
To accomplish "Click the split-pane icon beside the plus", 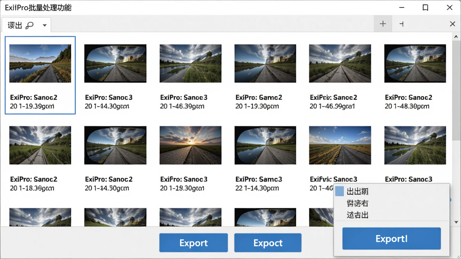I will [x=402, y=24].
